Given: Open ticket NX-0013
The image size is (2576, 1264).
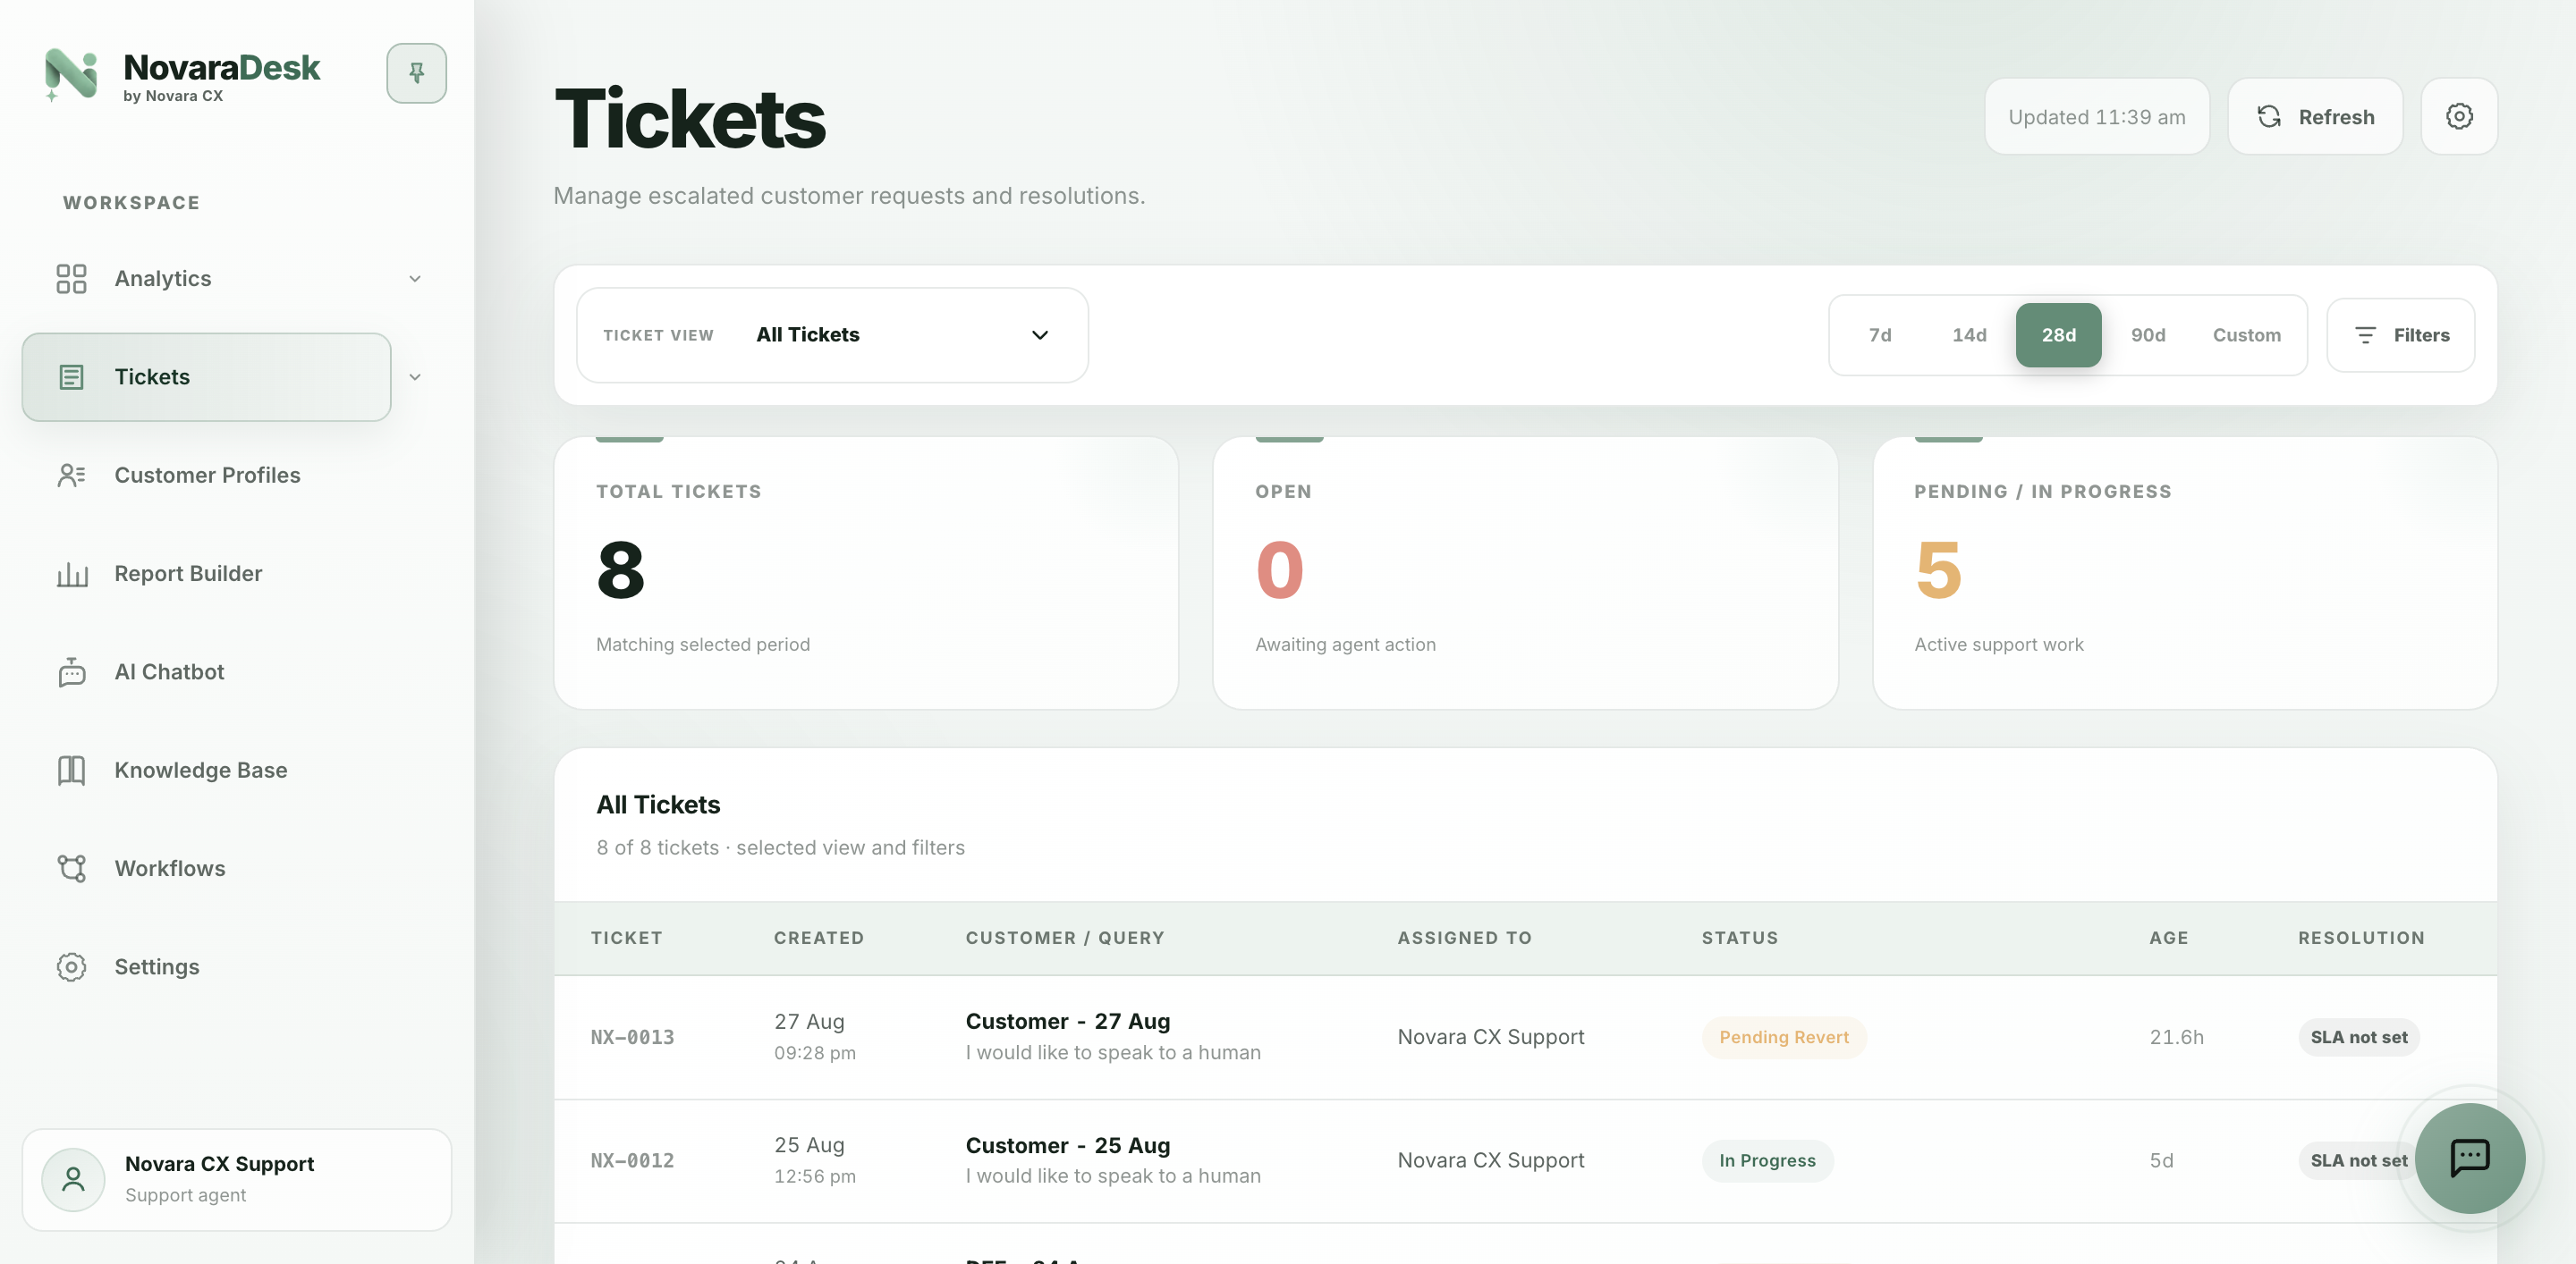Looking at the screenshot, I should 632,1037.
